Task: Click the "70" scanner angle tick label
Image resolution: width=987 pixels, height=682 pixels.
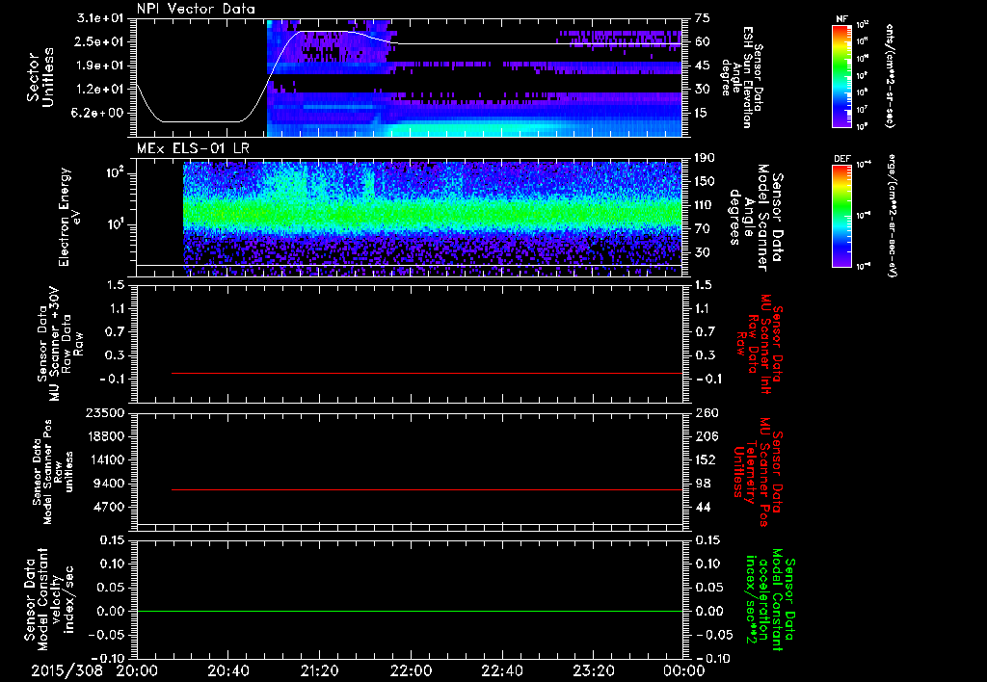Action: 703,228
